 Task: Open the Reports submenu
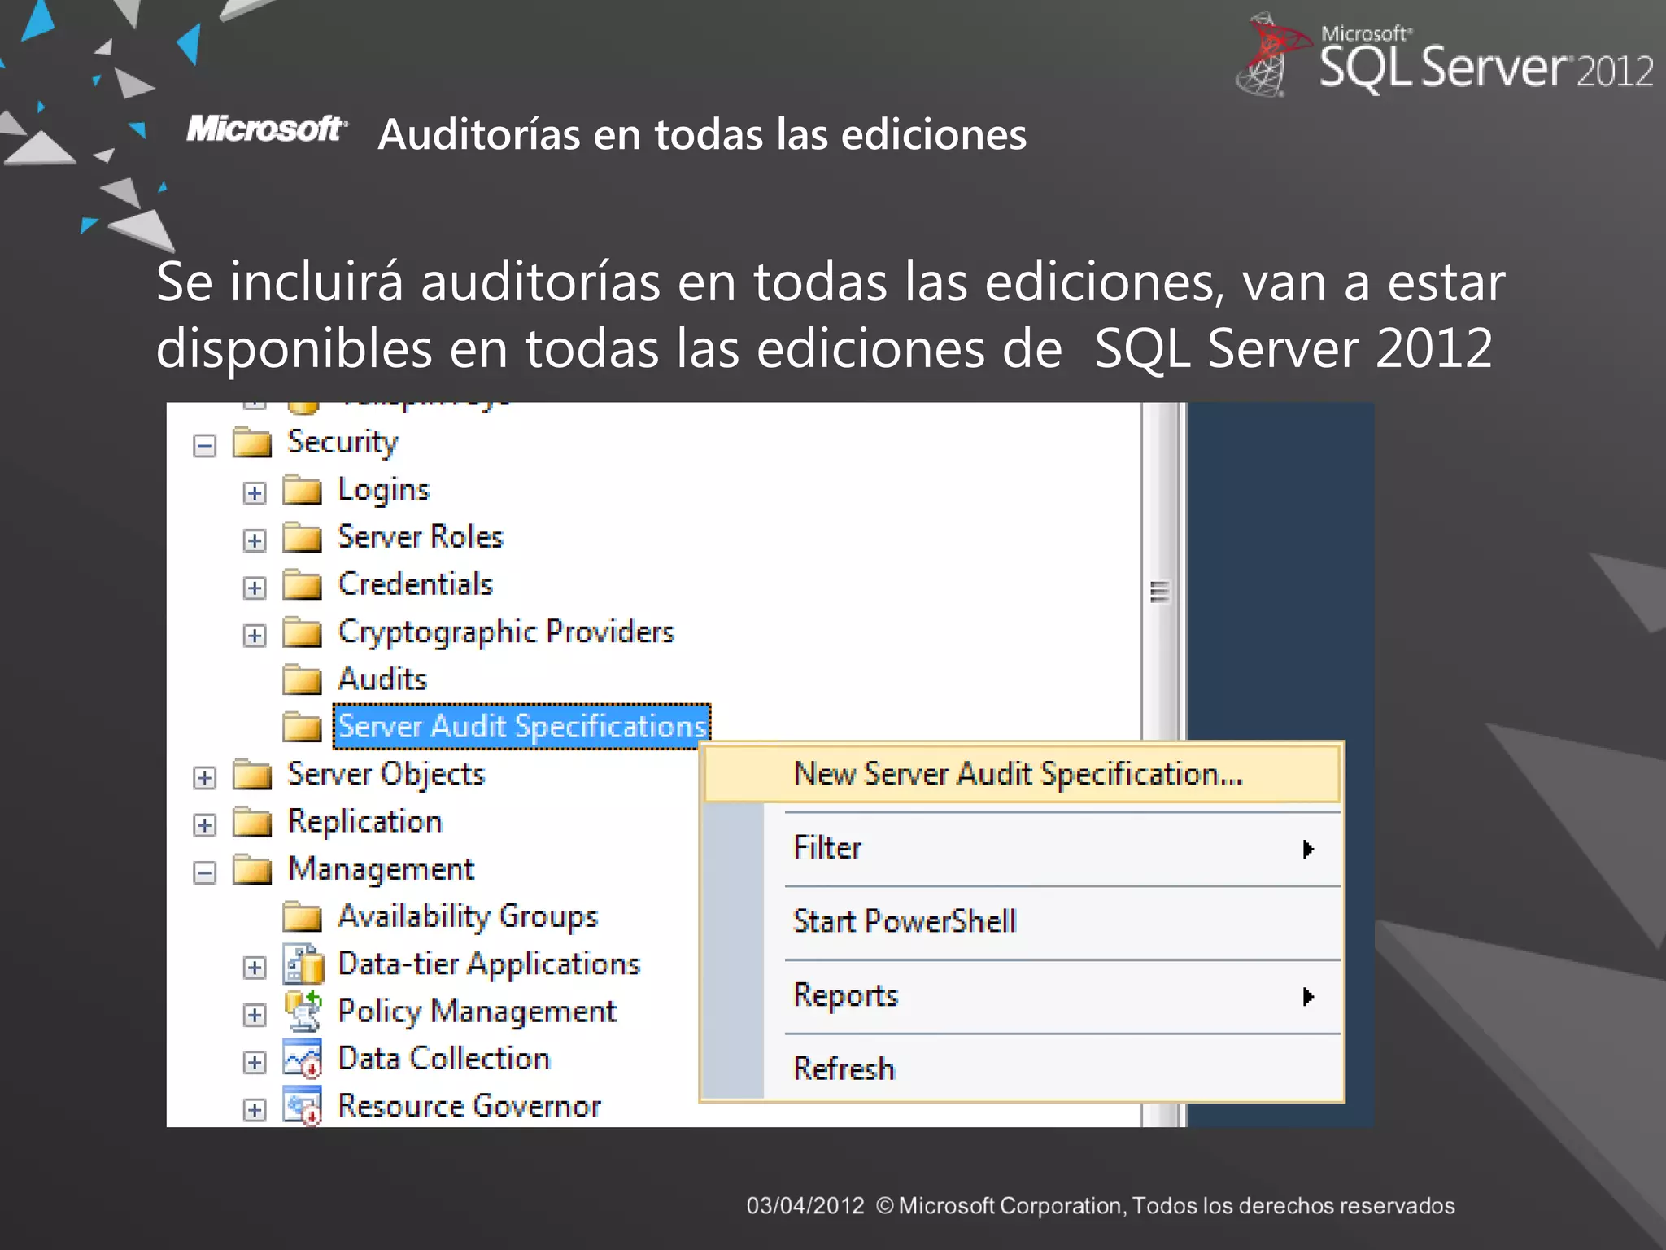coord(1022,996)
